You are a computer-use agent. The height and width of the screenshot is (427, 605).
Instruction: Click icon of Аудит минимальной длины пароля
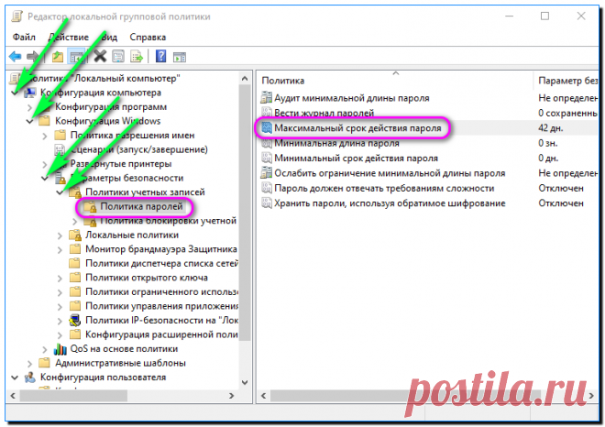(x=266, y=98)
